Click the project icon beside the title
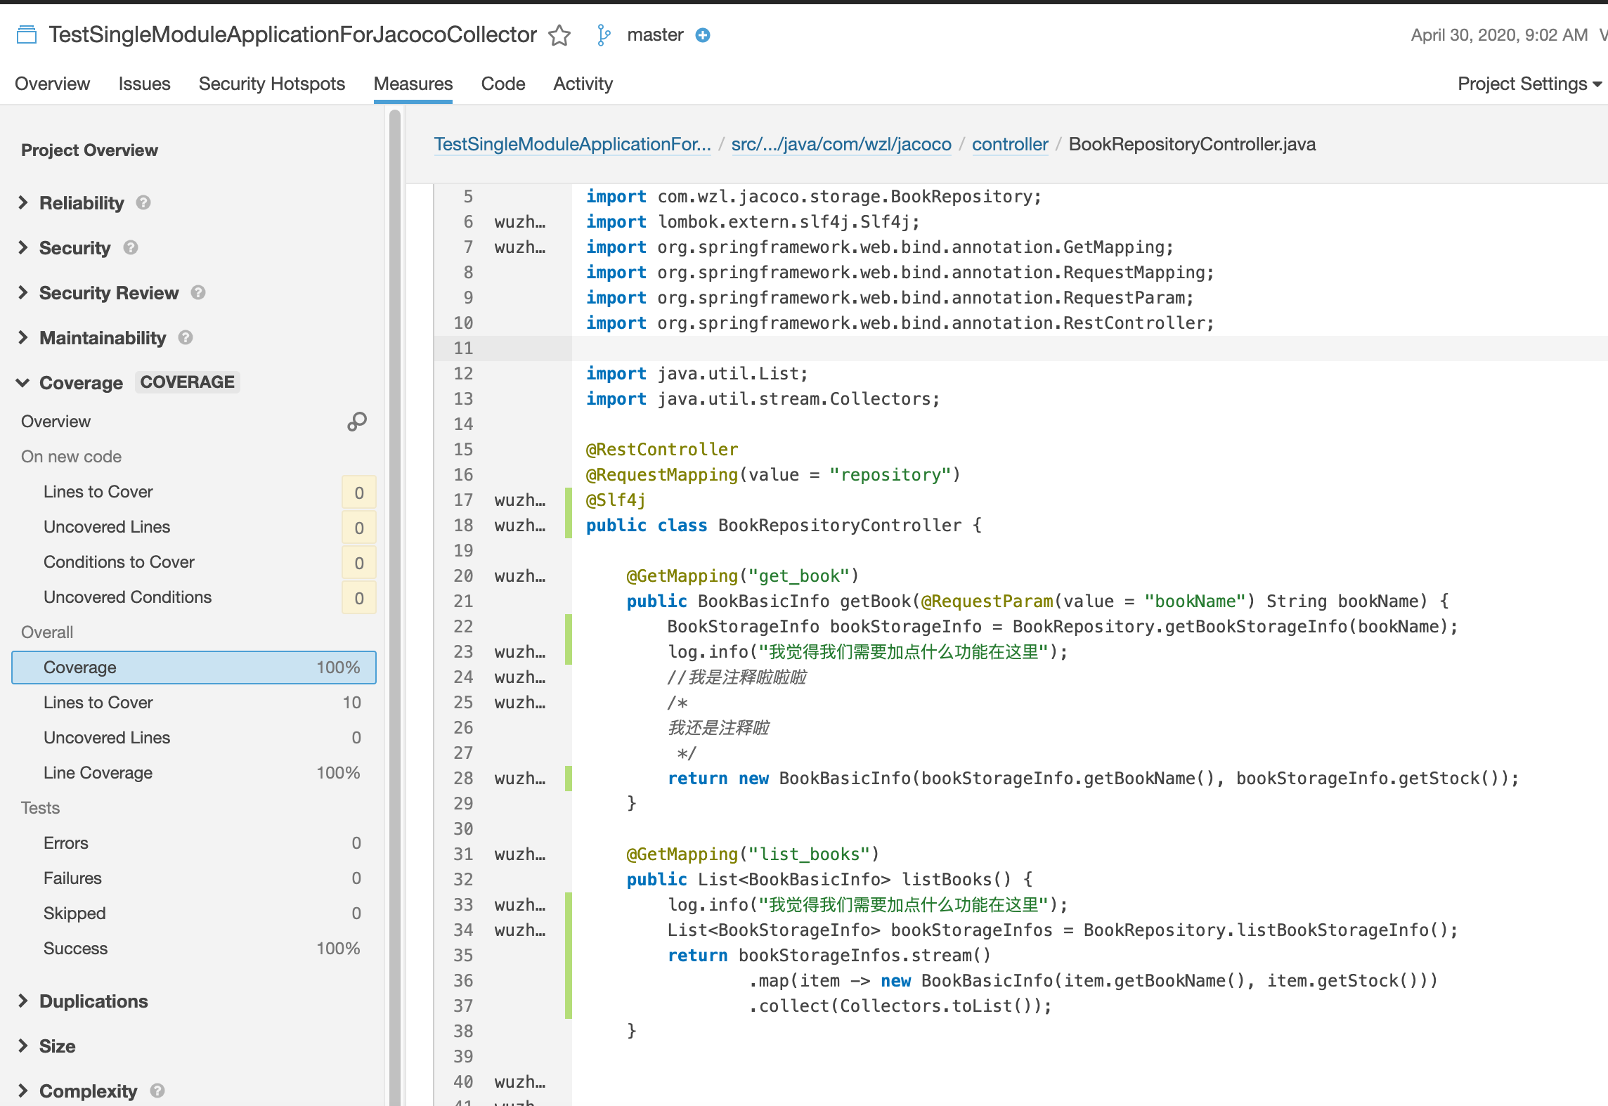 (x=27, y=34)
